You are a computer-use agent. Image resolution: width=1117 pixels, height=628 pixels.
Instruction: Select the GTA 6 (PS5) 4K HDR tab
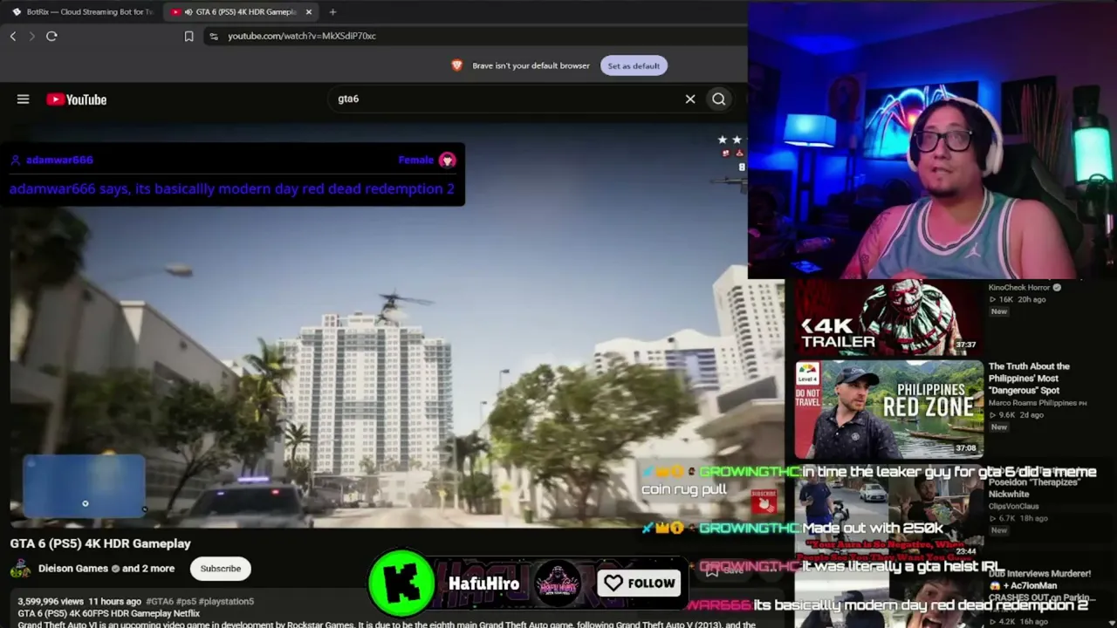tap(241, 12)
